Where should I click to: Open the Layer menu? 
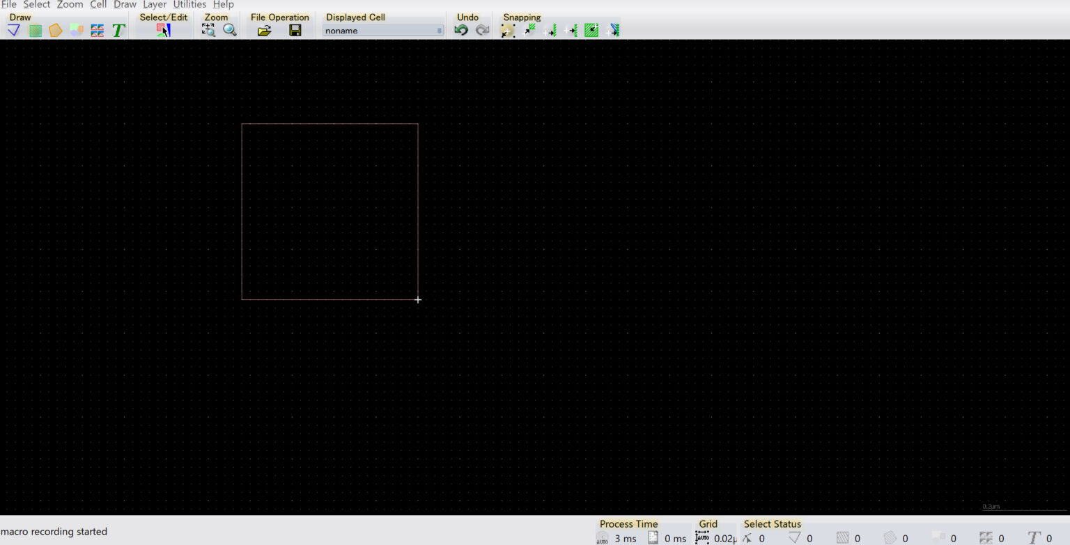[x=155, y=4]
